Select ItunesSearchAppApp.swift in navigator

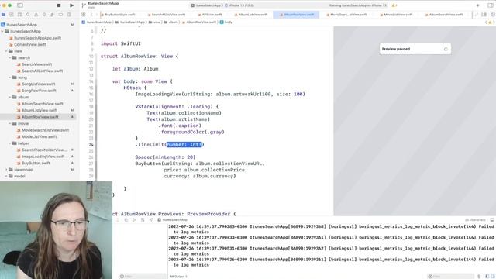click(37, 38)
